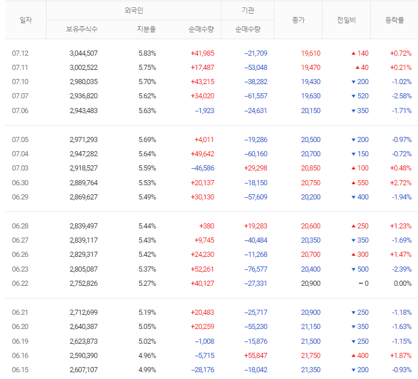Image resolution: width=418 pixels, height=379 pixels.
Task: Click institution net buy +19,283
Action: [256, 226]
